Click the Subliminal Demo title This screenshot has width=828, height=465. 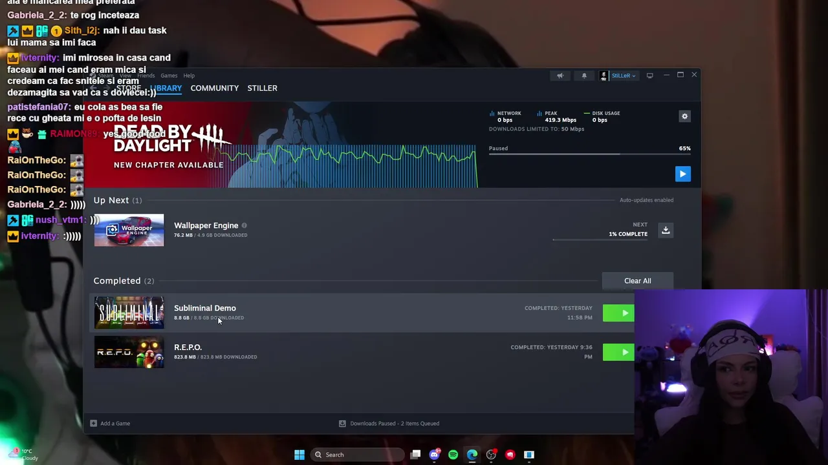pyautogui.click(x=204, y=308)
